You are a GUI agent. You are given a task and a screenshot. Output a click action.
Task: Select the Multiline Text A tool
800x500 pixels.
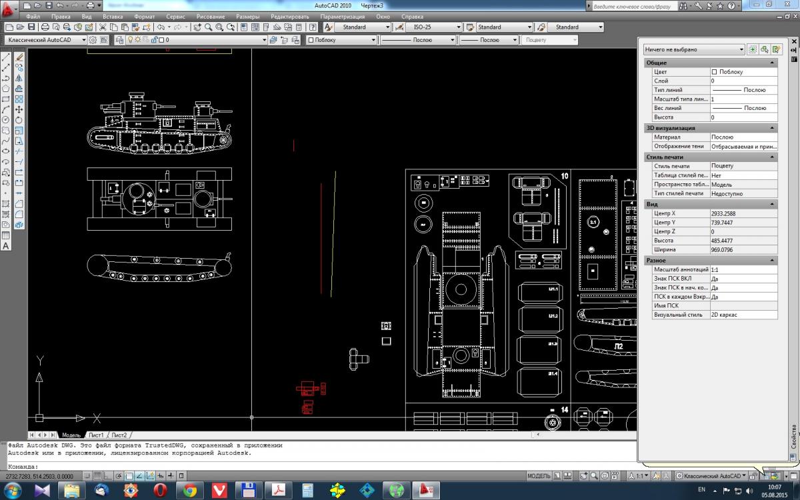(6, 245)
